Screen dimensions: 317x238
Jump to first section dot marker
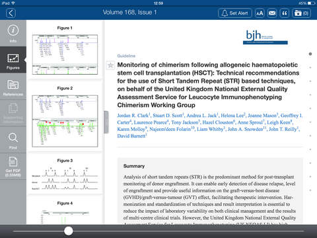click(310, 54)
